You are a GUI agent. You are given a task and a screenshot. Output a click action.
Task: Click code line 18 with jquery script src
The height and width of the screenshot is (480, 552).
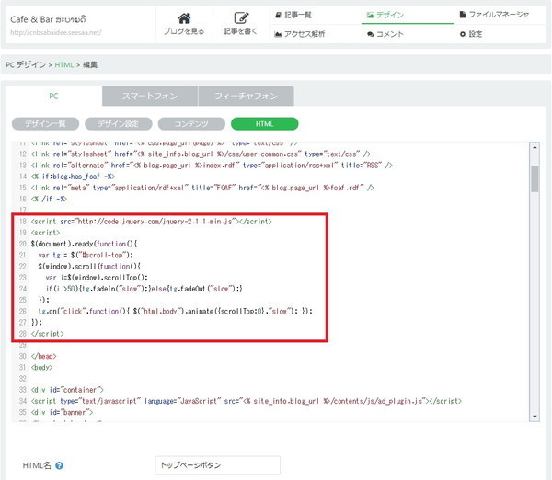[x=152, y=222]
